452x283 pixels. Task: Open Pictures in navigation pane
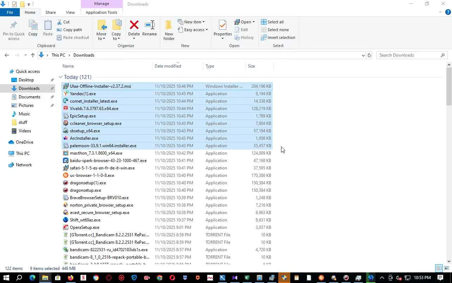click(26, 105)
